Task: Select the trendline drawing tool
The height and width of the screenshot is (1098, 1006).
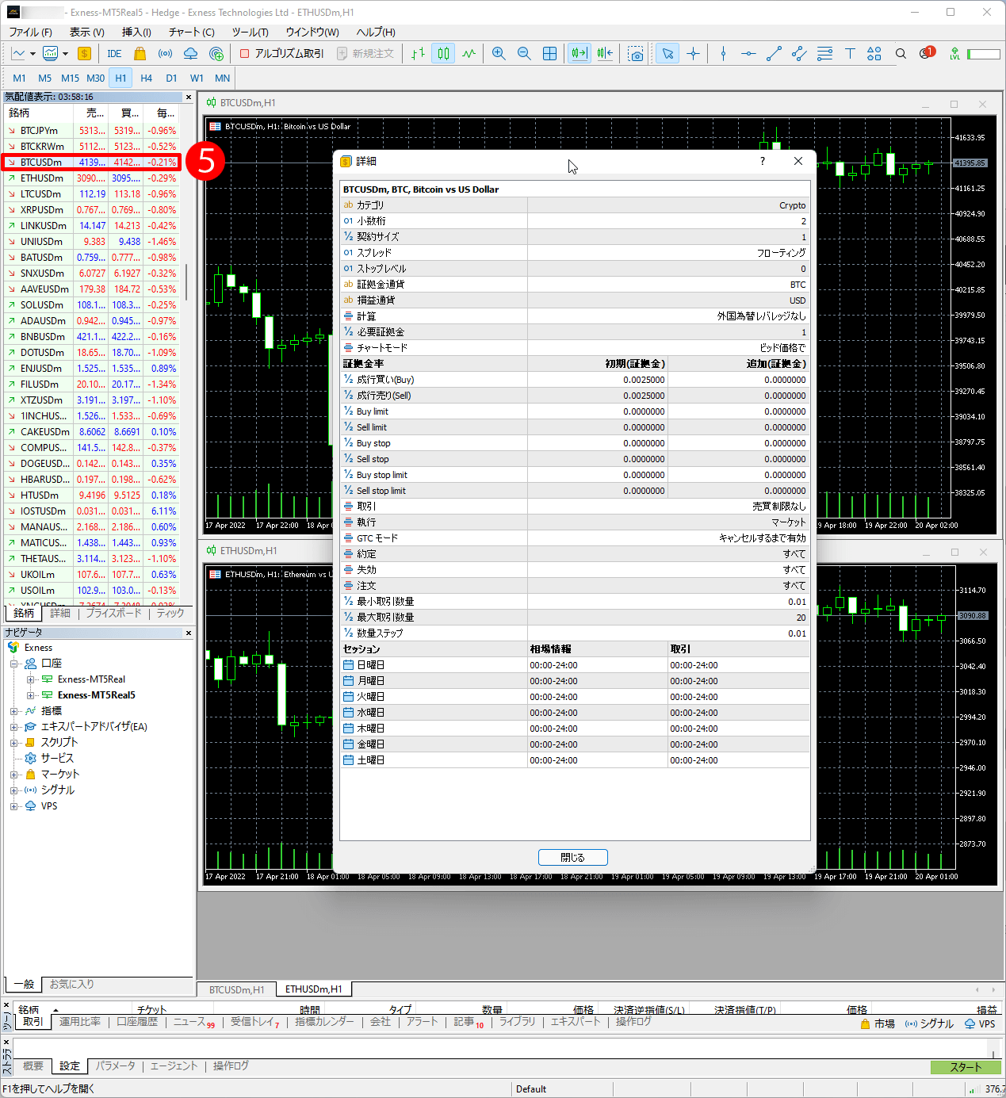Action: coord(774,54)
